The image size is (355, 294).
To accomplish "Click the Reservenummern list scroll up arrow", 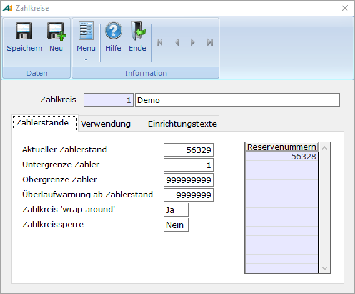I will point(324,148).
